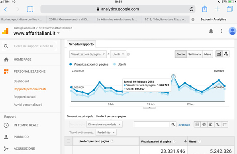
Task: Switch graph granularity to Settimana
Action: click(194, 54)
